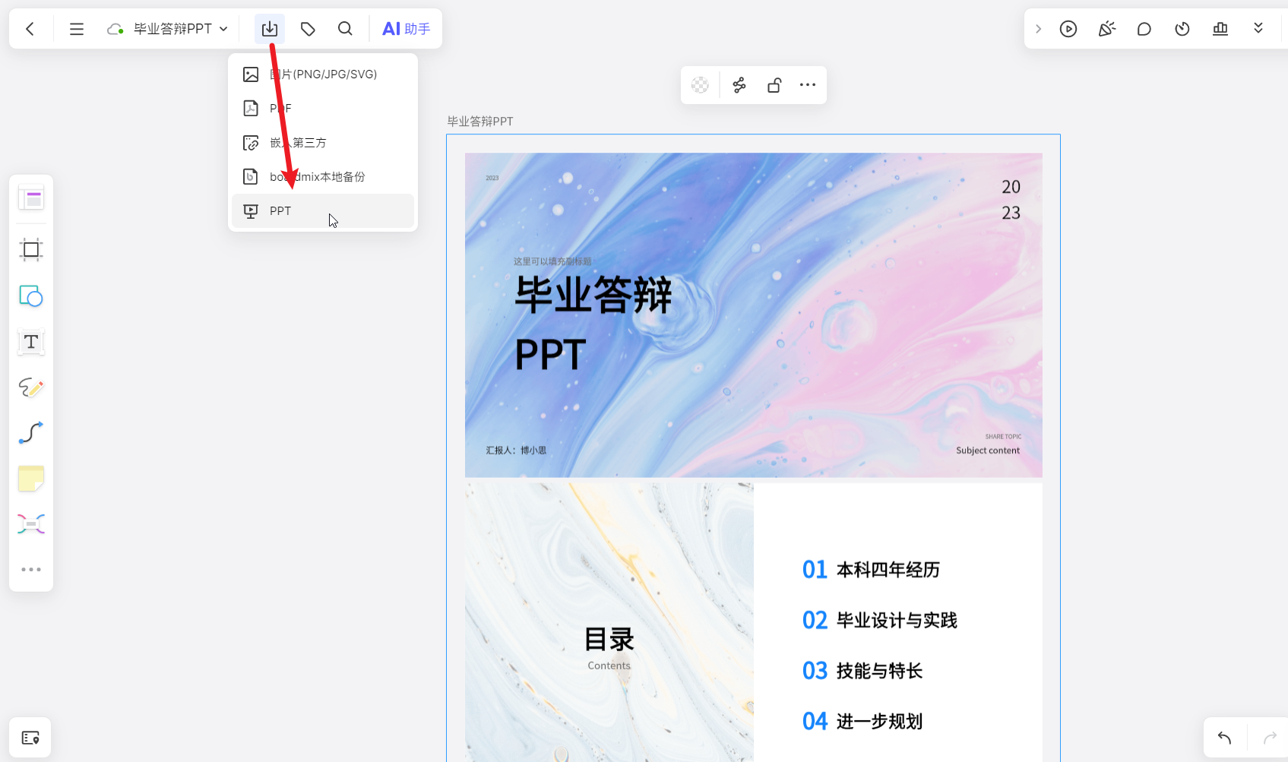
Task: Select the template panel icon
Action: point(30,198)
